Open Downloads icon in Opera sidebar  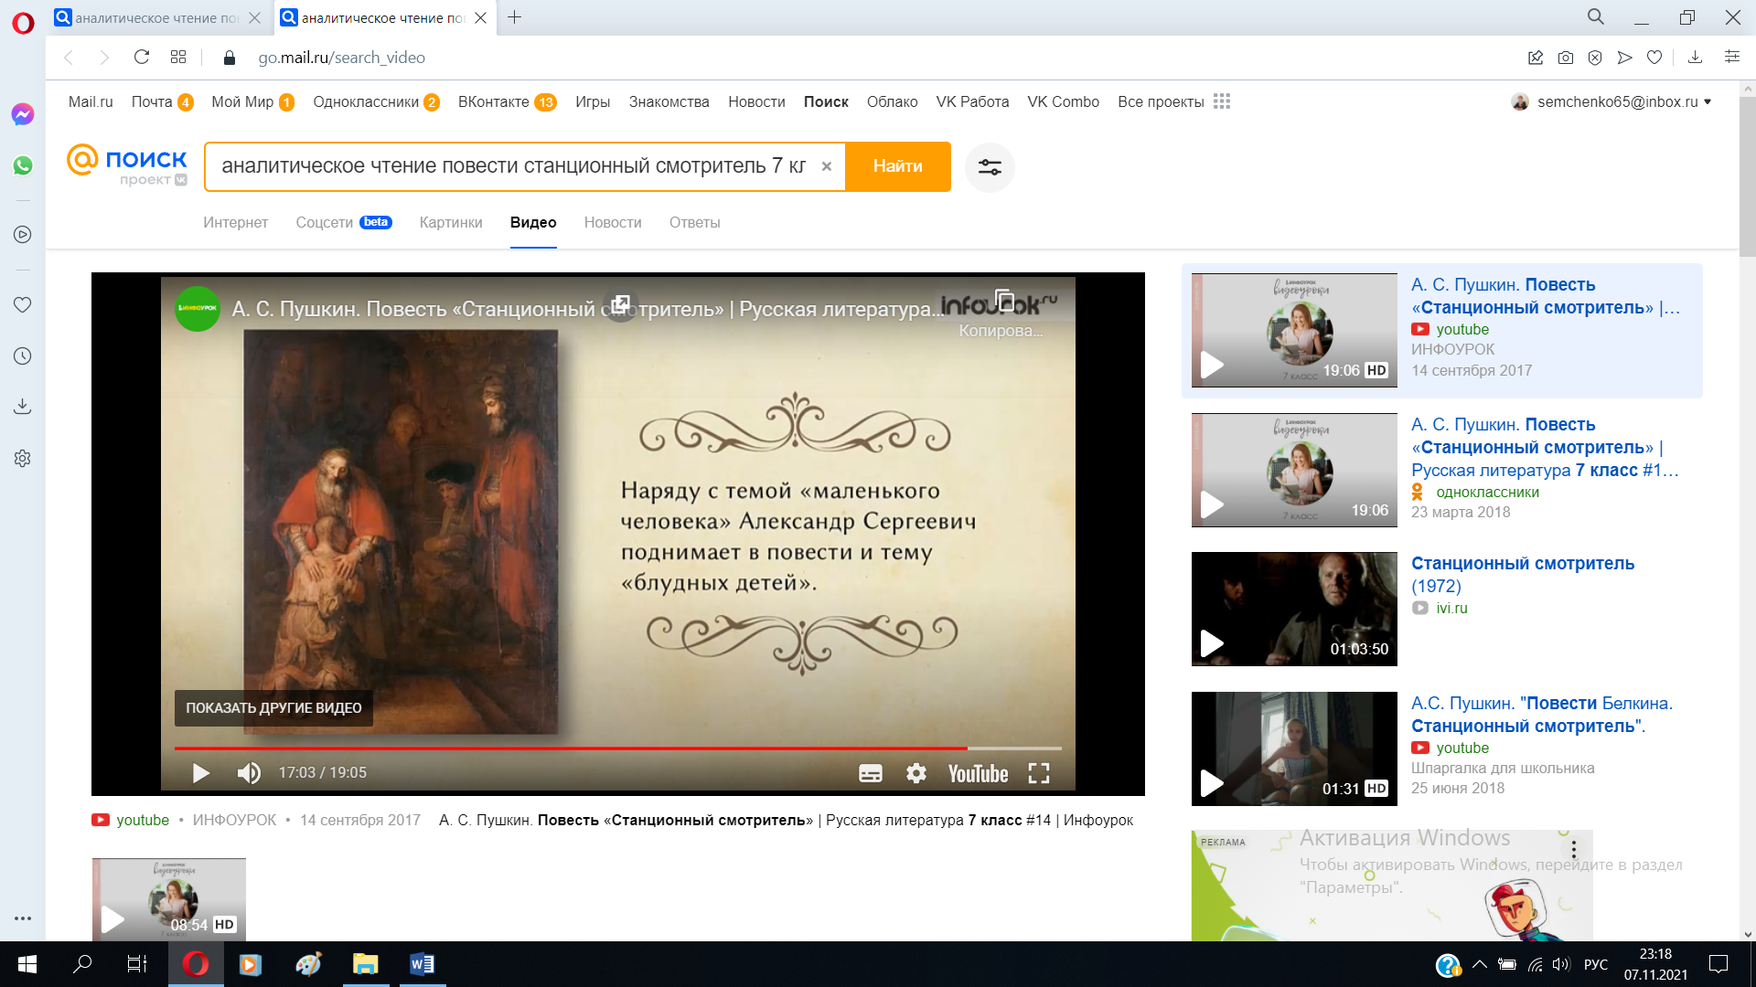pyautogui.click(x=23, y=406)
